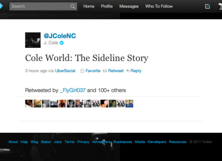Open the Developers footer link
This screenshot has width=222, height=161.
(x=157, y=142)
